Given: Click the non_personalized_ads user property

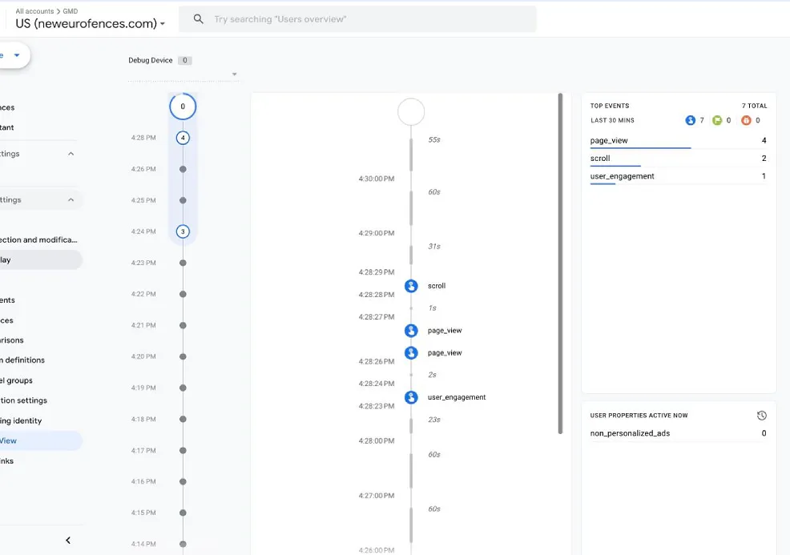Looking at the screenshot, I should (630, 433).
